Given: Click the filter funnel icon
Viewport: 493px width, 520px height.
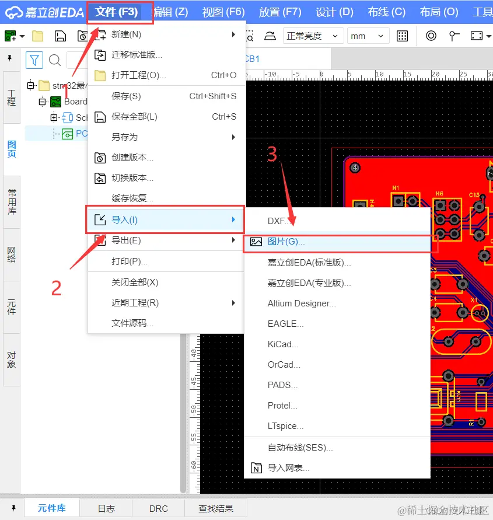Looking at the screenshot, I should 34,60.
